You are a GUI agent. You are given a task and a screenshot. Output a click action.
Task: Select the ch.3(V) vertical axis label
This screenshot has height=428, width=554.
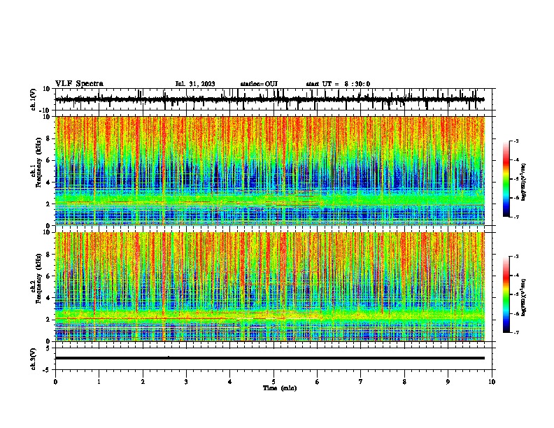pyautogui.click(x=34, y=359)
